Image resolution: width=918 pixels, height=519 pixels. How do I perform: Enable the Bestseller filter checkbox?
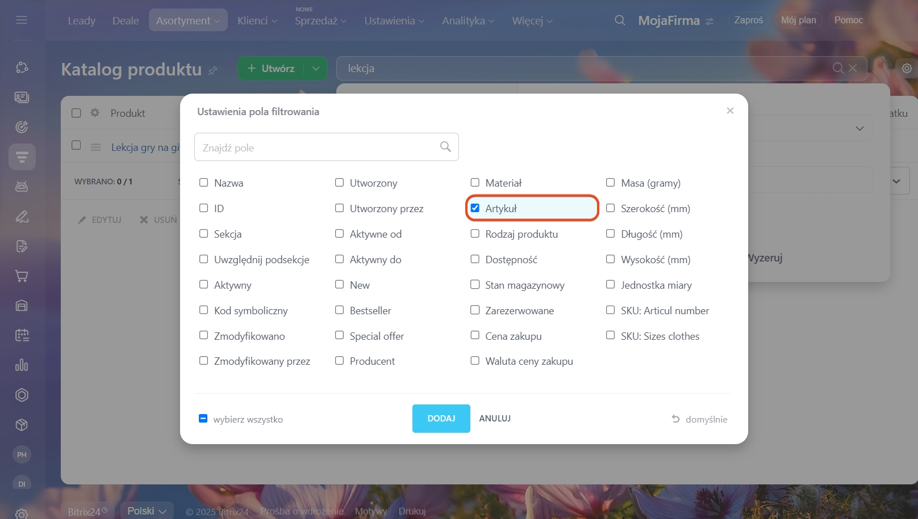(x=340, y=310)
